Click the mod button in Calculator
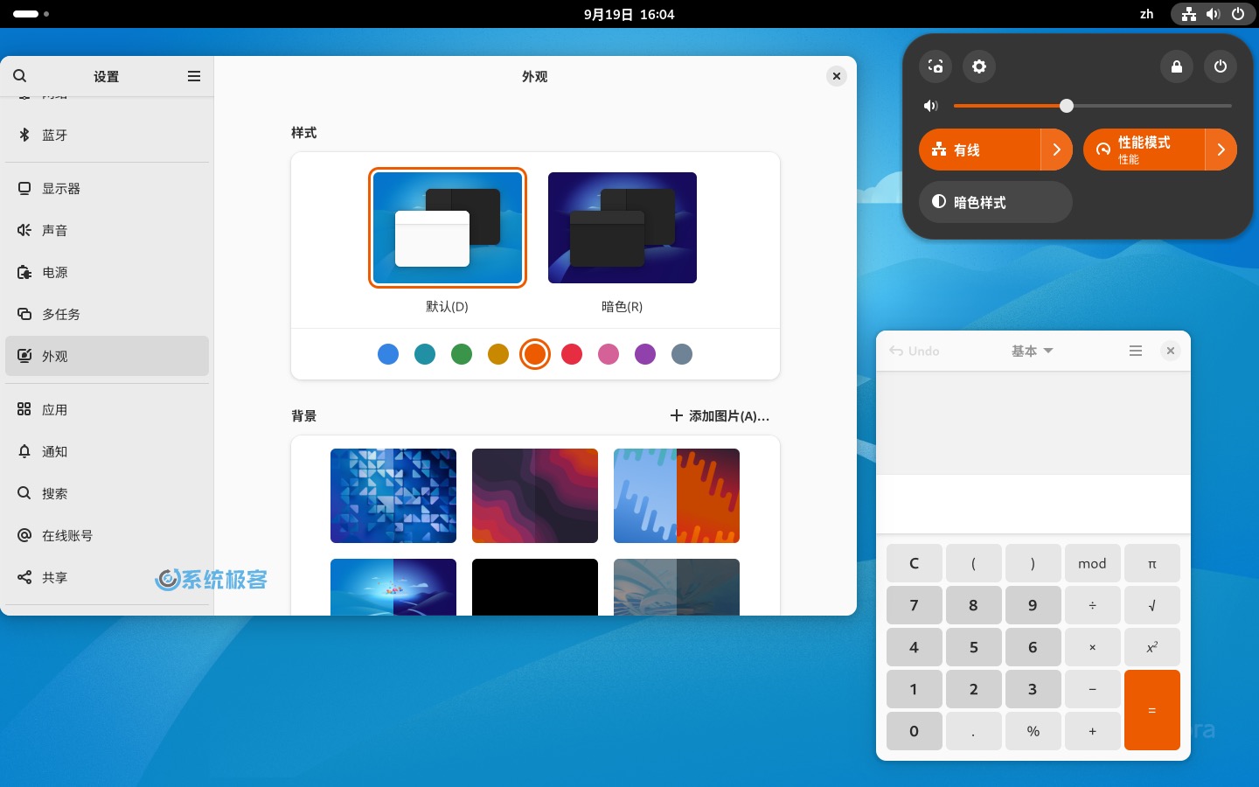The height and width of the screenshot is (787, 1259). pos(1093,563)
